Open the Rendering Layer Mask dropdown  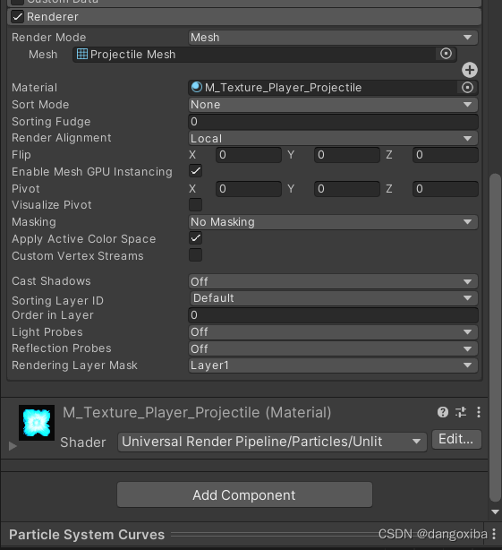(333, 365)
